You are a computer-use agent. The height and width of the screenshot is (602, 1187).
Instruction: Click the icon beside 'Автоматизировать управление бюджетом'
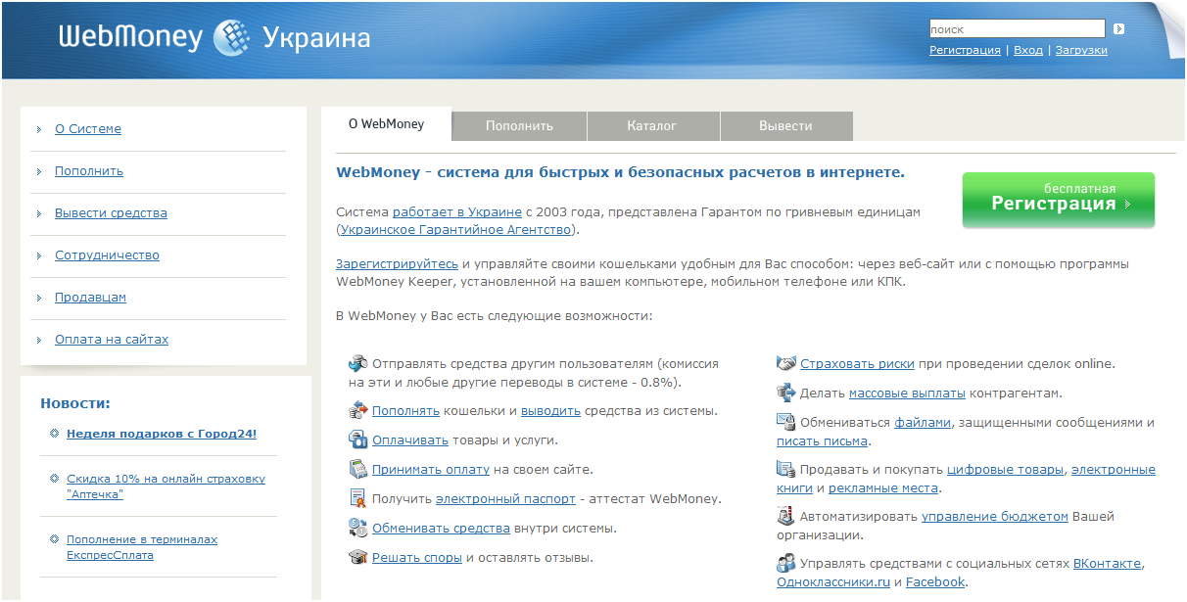[786, 516]
